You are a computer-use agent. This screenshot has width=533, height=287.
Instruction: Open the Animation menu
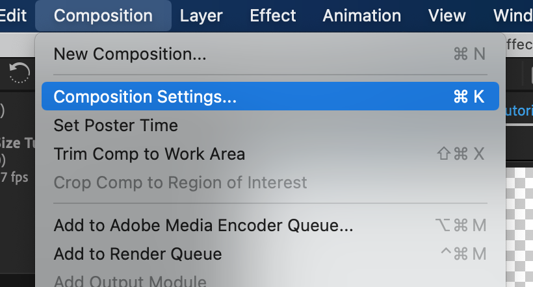[x=361, y=16]
